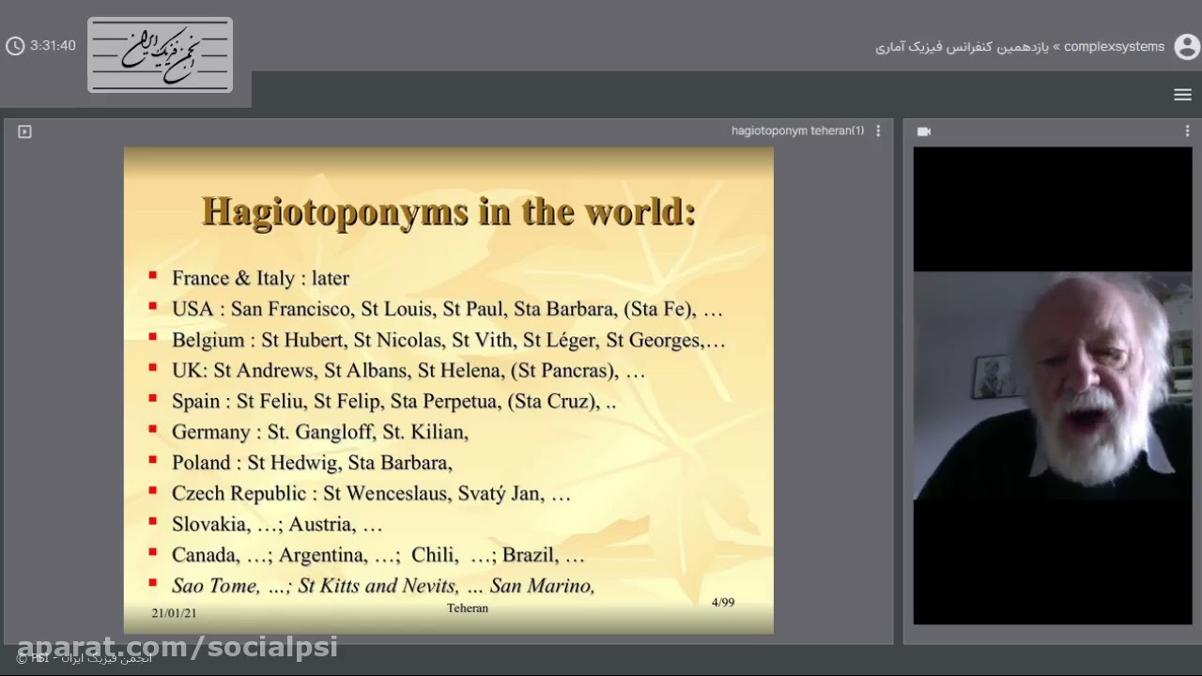Click the Persian conference title breadcrumb
Viewport: 1202px width, 676px height.
962,46
